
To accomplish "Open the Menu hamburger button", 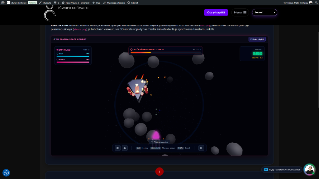I will point(240,12).
